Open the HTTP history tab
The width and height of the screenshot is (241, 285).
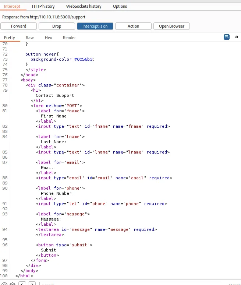click(43, 6)
